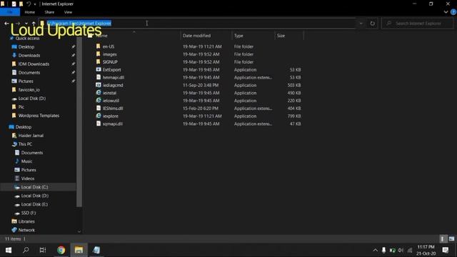Open pinned Documents under Quick access
The image size is (457, 257).
point(29,73)
